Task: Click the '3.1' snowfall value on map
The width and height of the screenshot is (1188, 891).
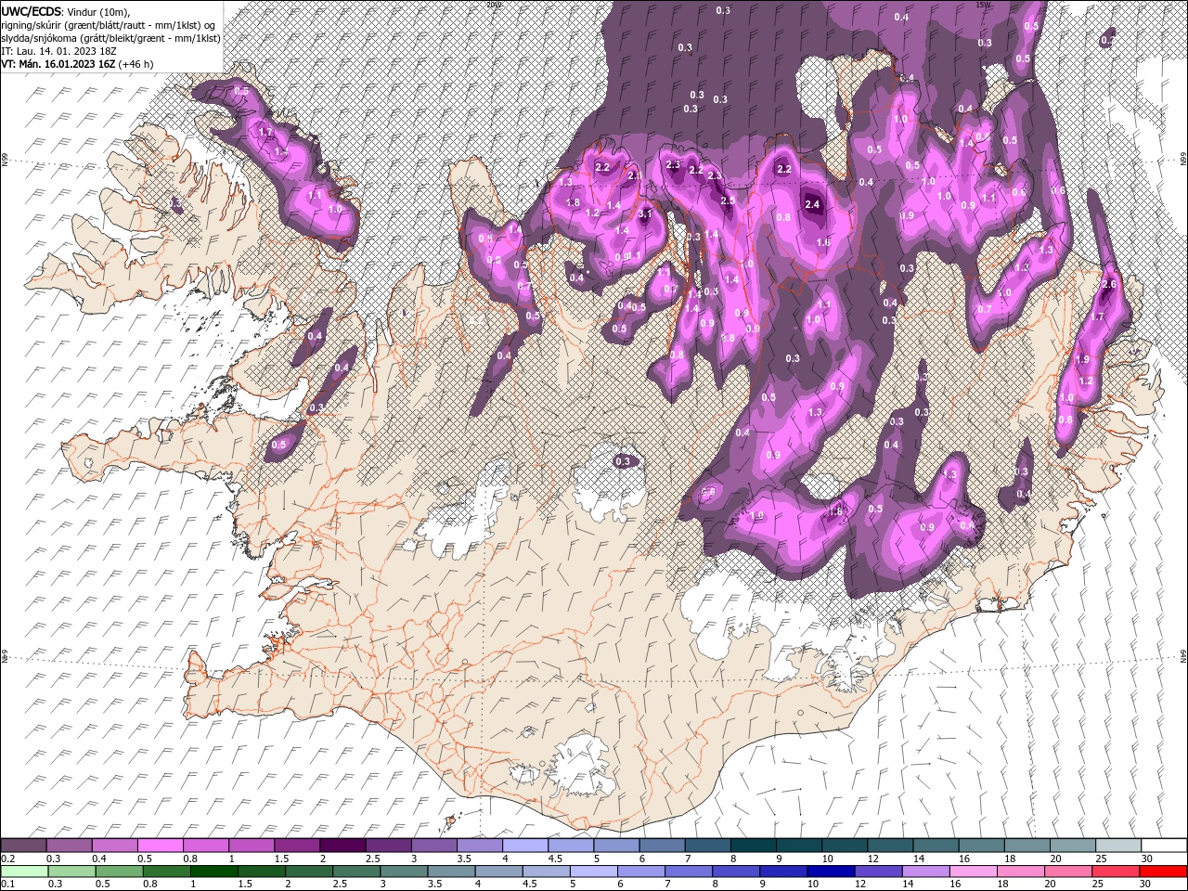Action: (x=646, y=213)
